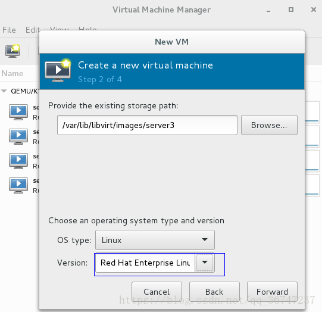Click the Cancel button
This screenshot has height=312, width=322.
coord(157,292)
